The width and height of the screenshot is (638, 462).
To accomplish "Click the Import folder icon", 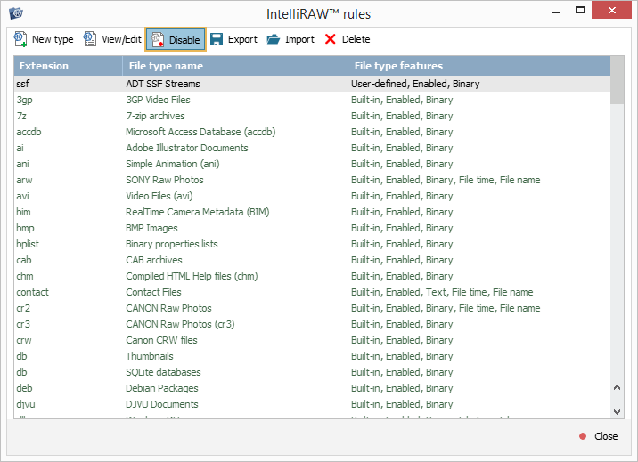I will (274, 39).
